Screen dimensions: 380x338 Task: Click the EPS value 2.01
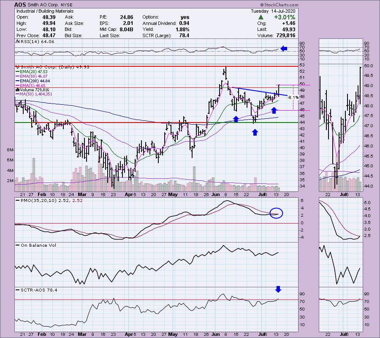click(x=128, y=23)
